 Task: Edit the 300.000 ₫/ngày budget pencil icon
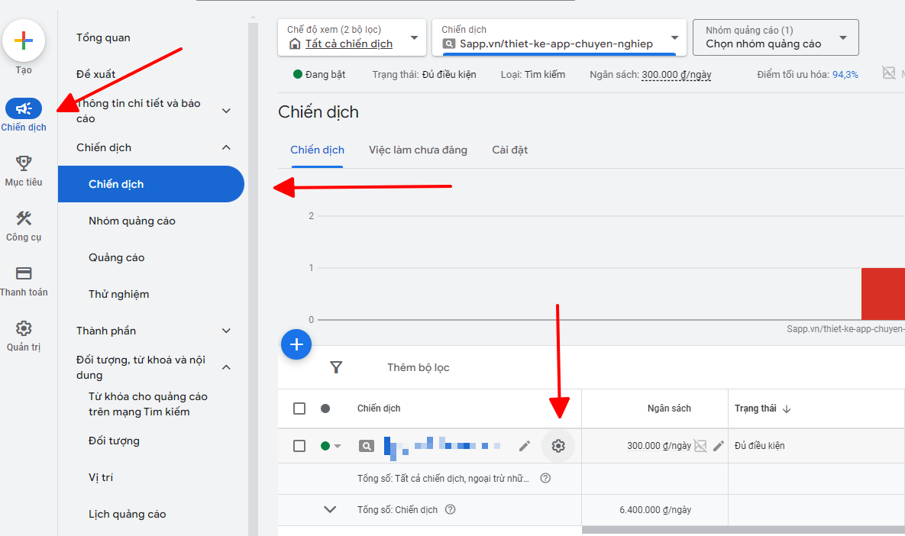click(x=719, y=446)
